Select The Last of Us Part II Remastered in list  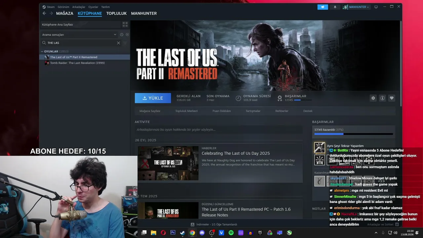85,57
